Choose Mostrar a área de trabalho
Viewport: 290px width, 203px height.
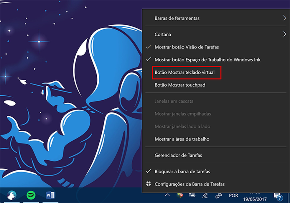point(216,139)
